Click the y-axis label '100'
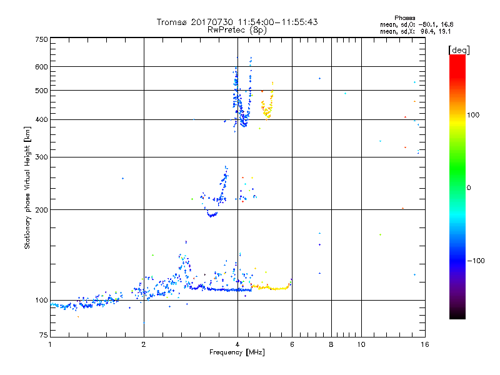This screenshot has height=375, width=500. click(41, 301)
